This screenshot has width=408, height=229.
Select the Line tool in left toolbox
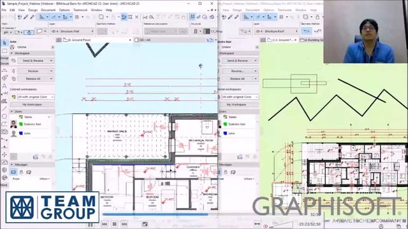(x=4, y=109)
